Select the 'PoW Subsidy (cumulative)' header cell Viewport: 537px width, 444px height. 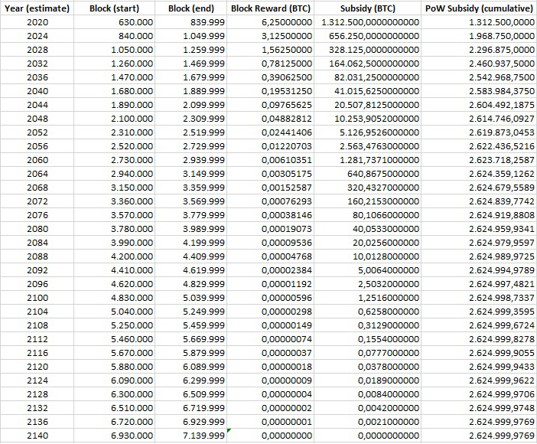pyautogui.click(x=479, y=8)
